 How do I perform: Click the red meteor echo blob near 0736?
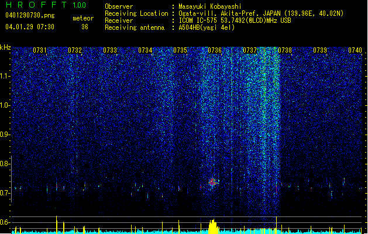click(212, 182)
